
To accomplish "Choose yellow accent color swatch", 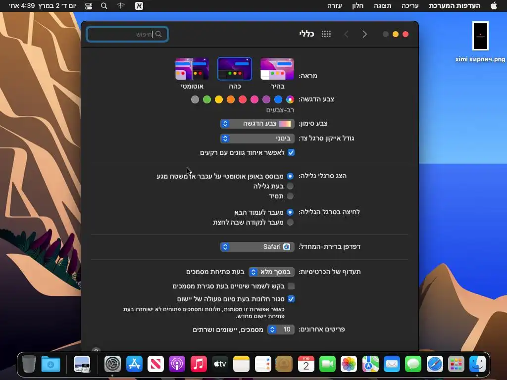I will 219,99.
